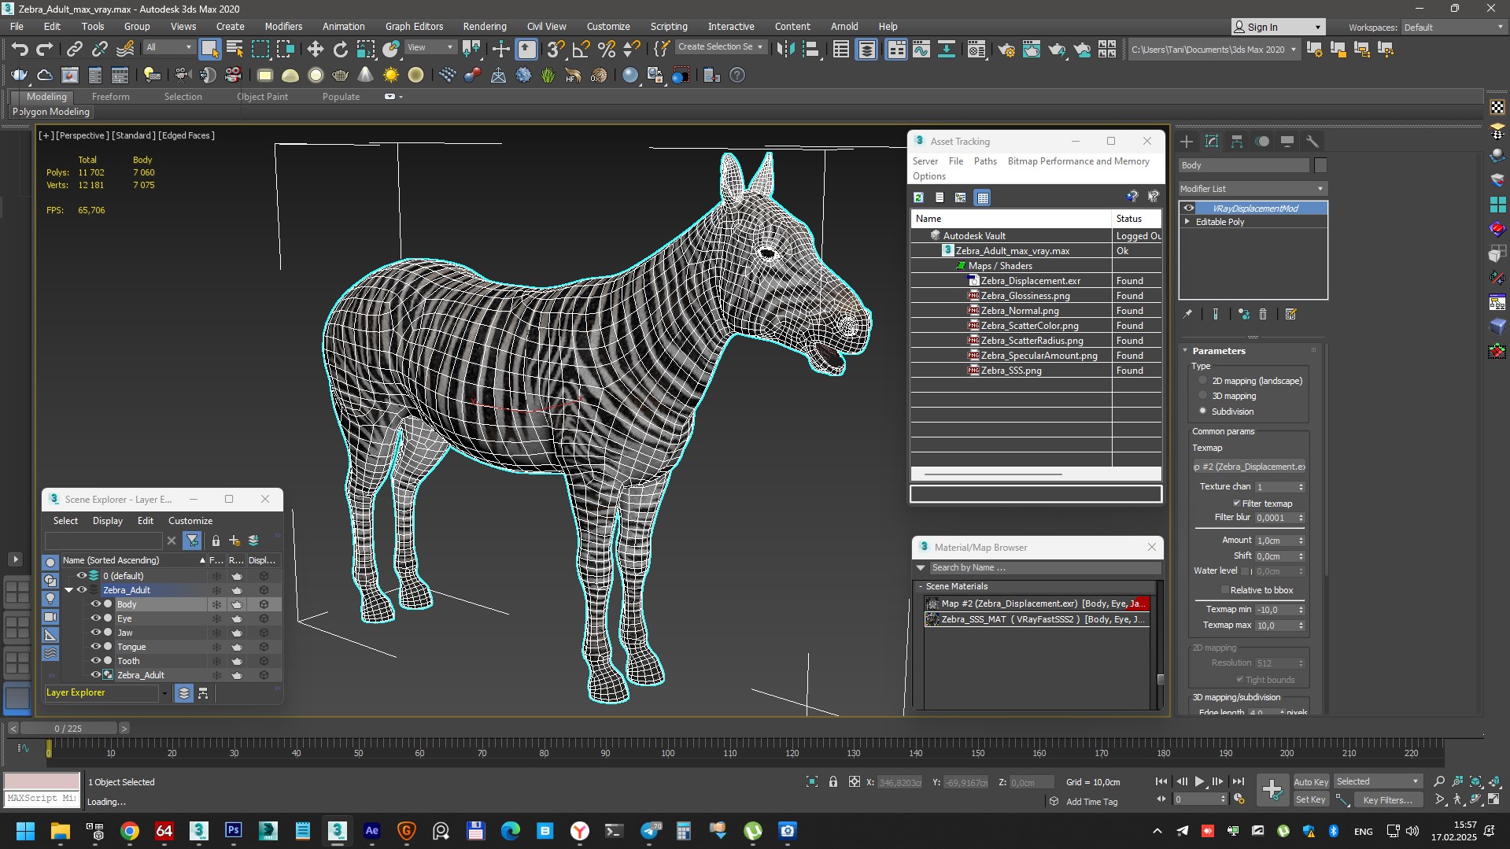Open Create Selection Set dropdown
The width and height of the screenshot is (1510, 849).
[720, 47]
